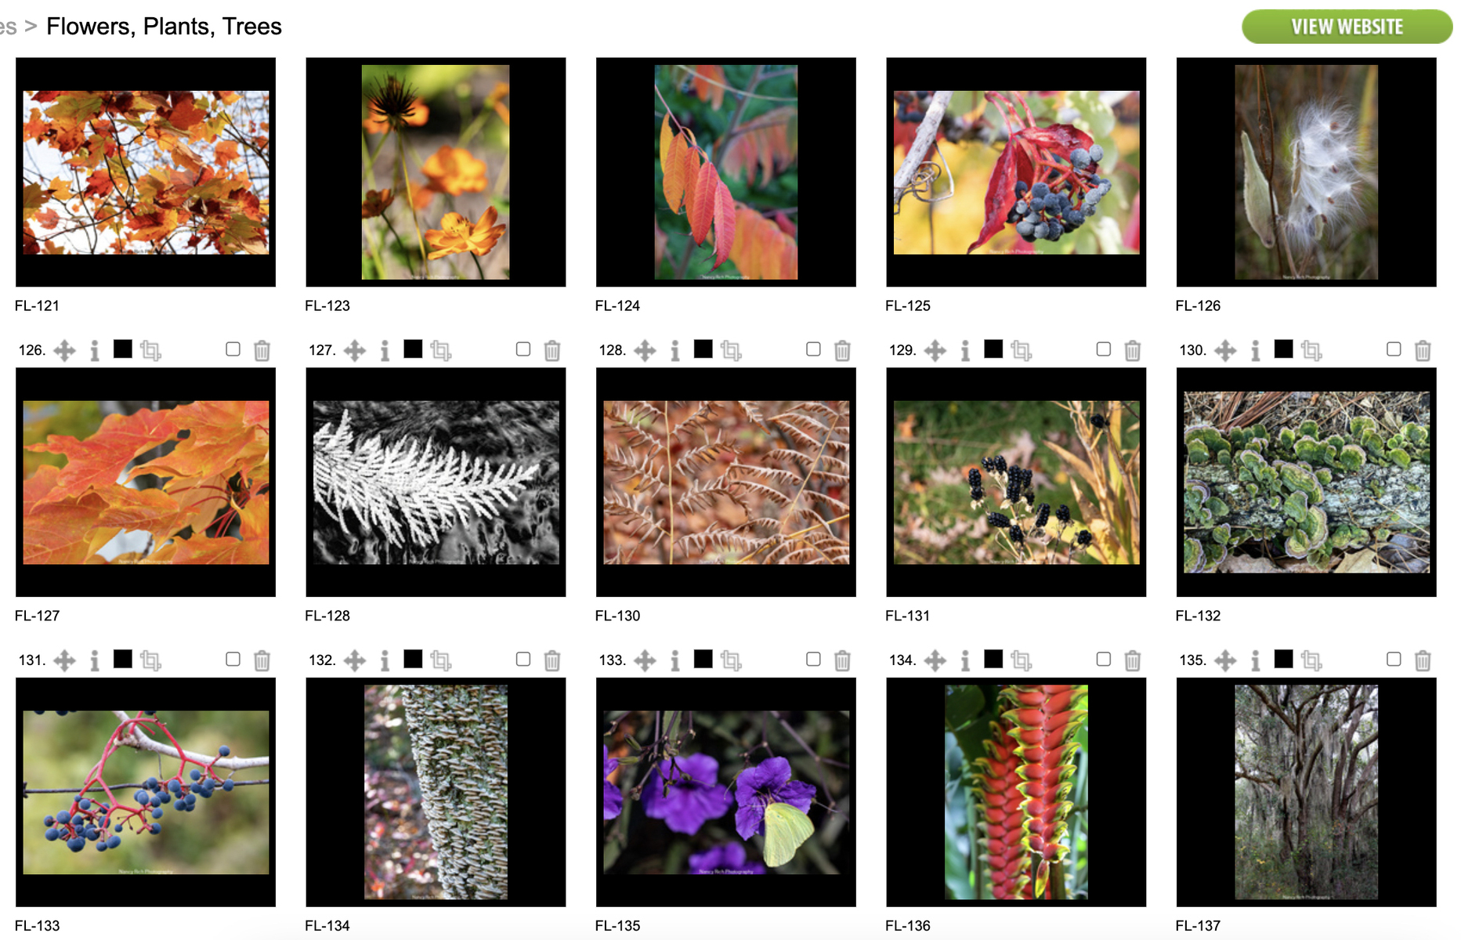Open the FL-128 white fern thumbnail

(x=436, y=482)
